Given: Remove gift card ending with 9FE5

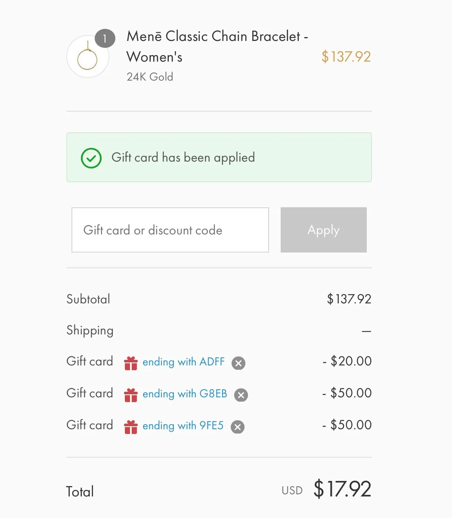Looking at the screenshot, I should click(x=238, y=427).
